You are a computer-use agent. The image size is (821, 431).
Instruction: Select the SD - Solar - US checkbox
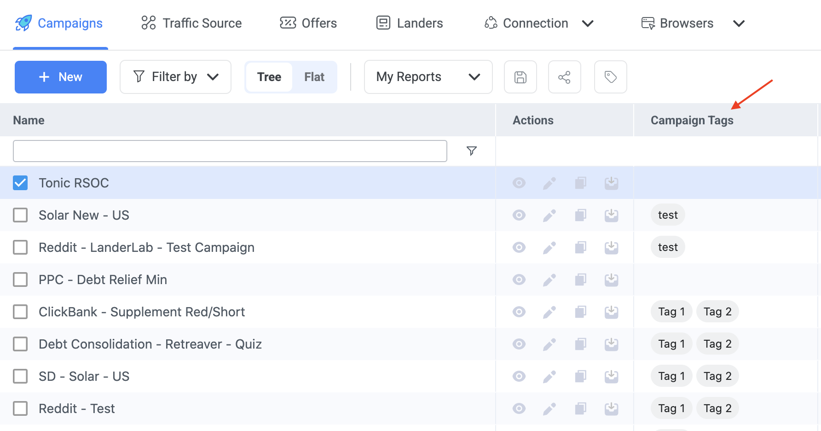click(x=20, y=376)
